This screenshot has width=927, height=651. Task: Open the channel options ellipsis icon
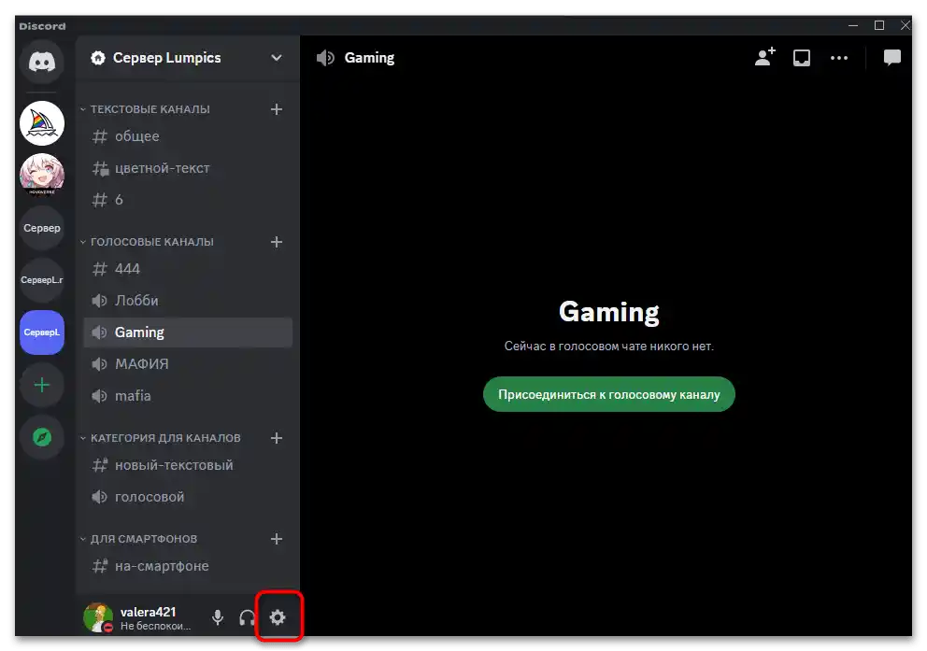click(838, 57)
